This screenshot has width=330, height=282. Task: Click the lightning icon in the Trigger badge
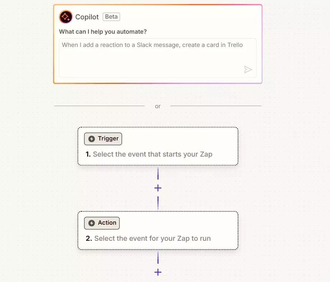coord(92,139)
